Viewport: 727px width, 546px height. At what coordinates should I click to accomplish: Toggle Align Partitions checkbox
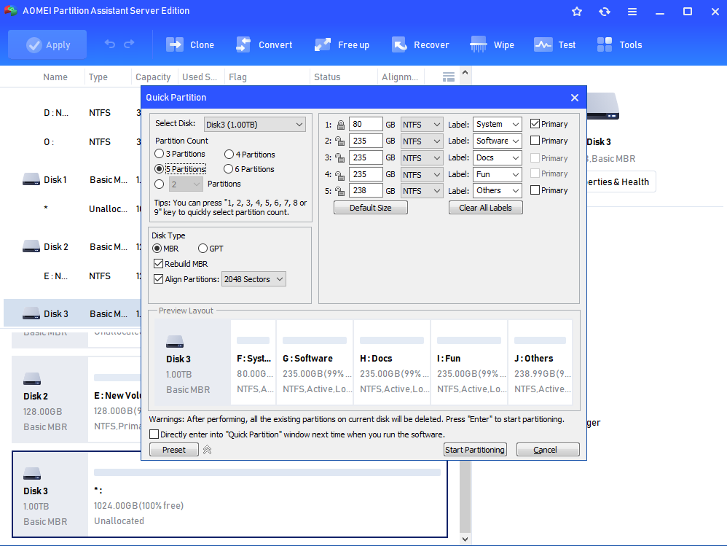pos(159,279)
